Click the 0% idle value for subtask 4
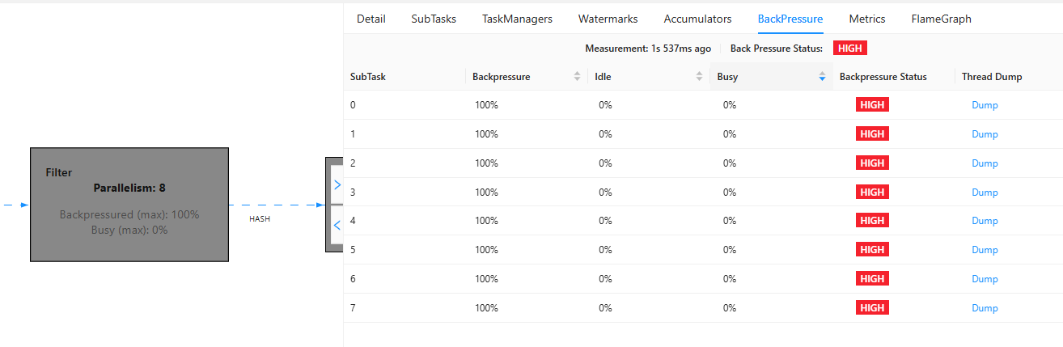Viewport: 1063px width, 347px height. click(x=605, y=221)
